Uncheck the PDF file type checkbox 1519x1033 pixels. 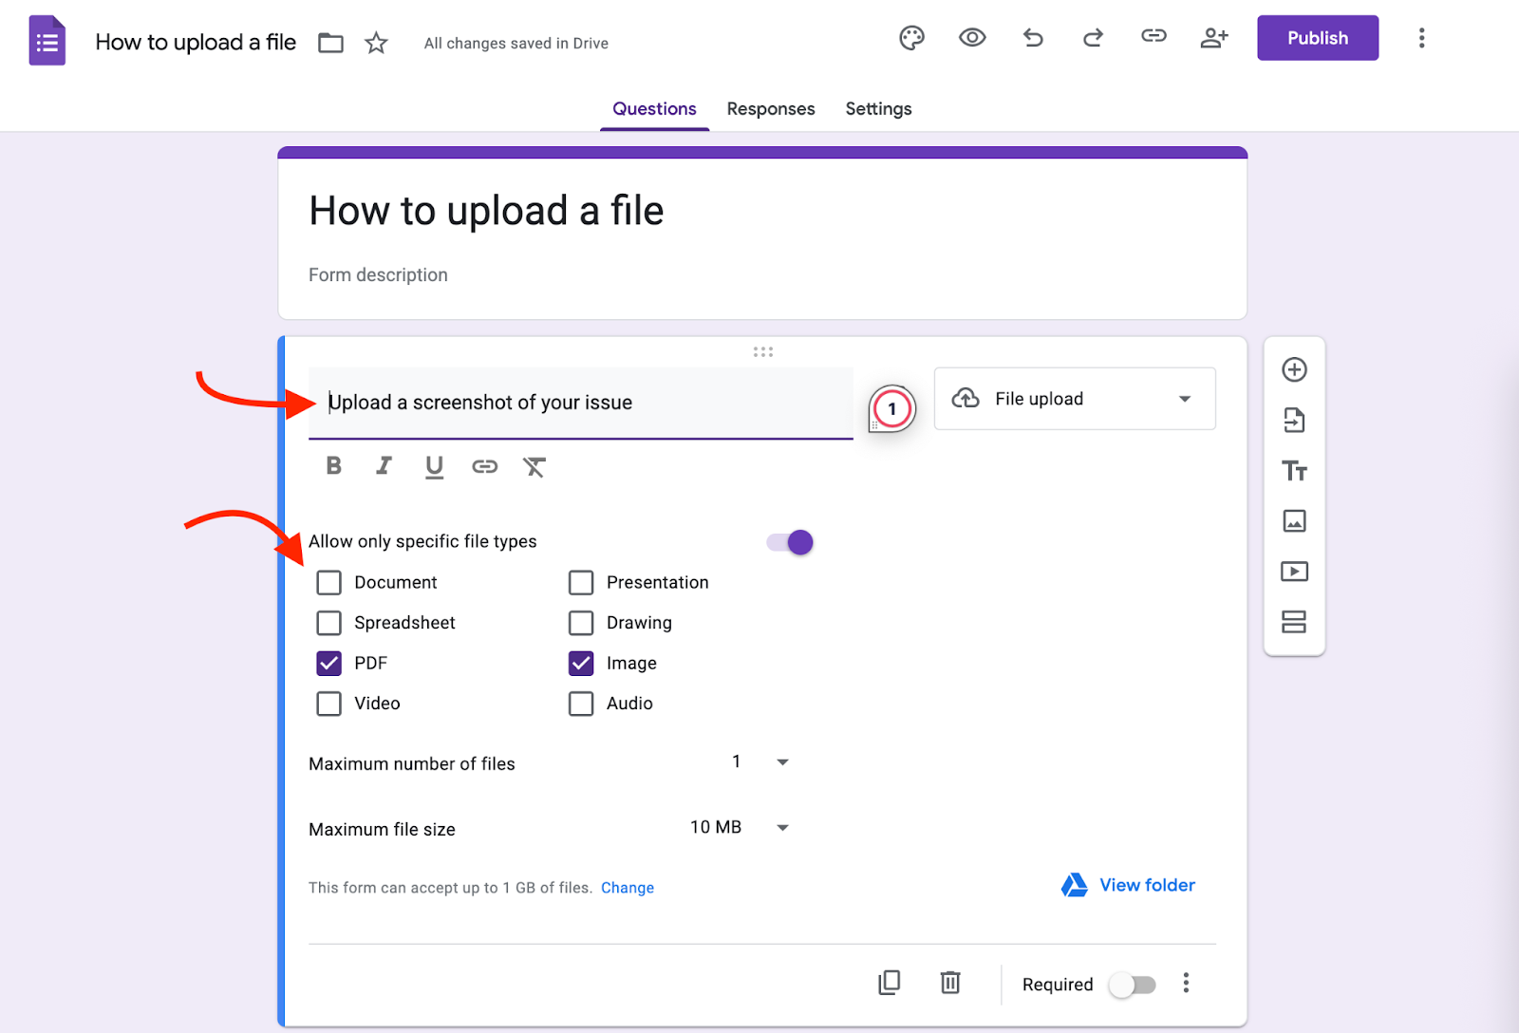click(x=328, y=663)
